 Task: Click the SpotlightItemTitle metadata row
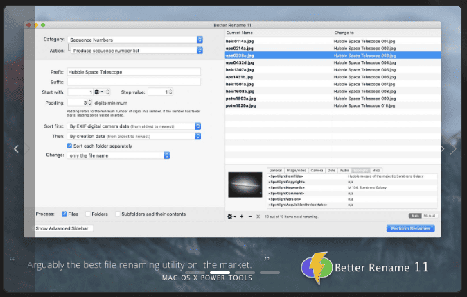coord(352,176)
